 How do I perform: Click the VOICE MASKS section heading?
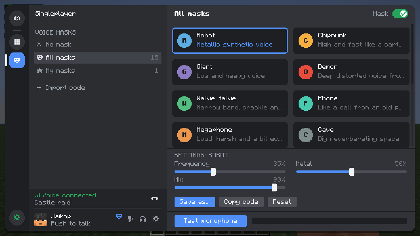[x=55, y=32]
